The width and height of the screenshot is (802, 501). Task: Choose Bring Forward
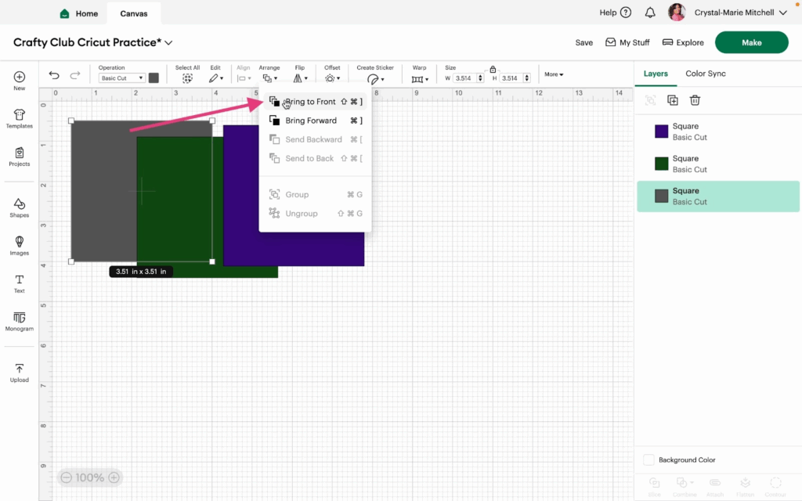tap(316, 121)
